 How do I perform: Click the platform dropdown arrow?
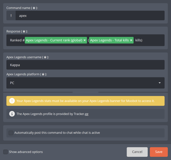pos(160,83)
